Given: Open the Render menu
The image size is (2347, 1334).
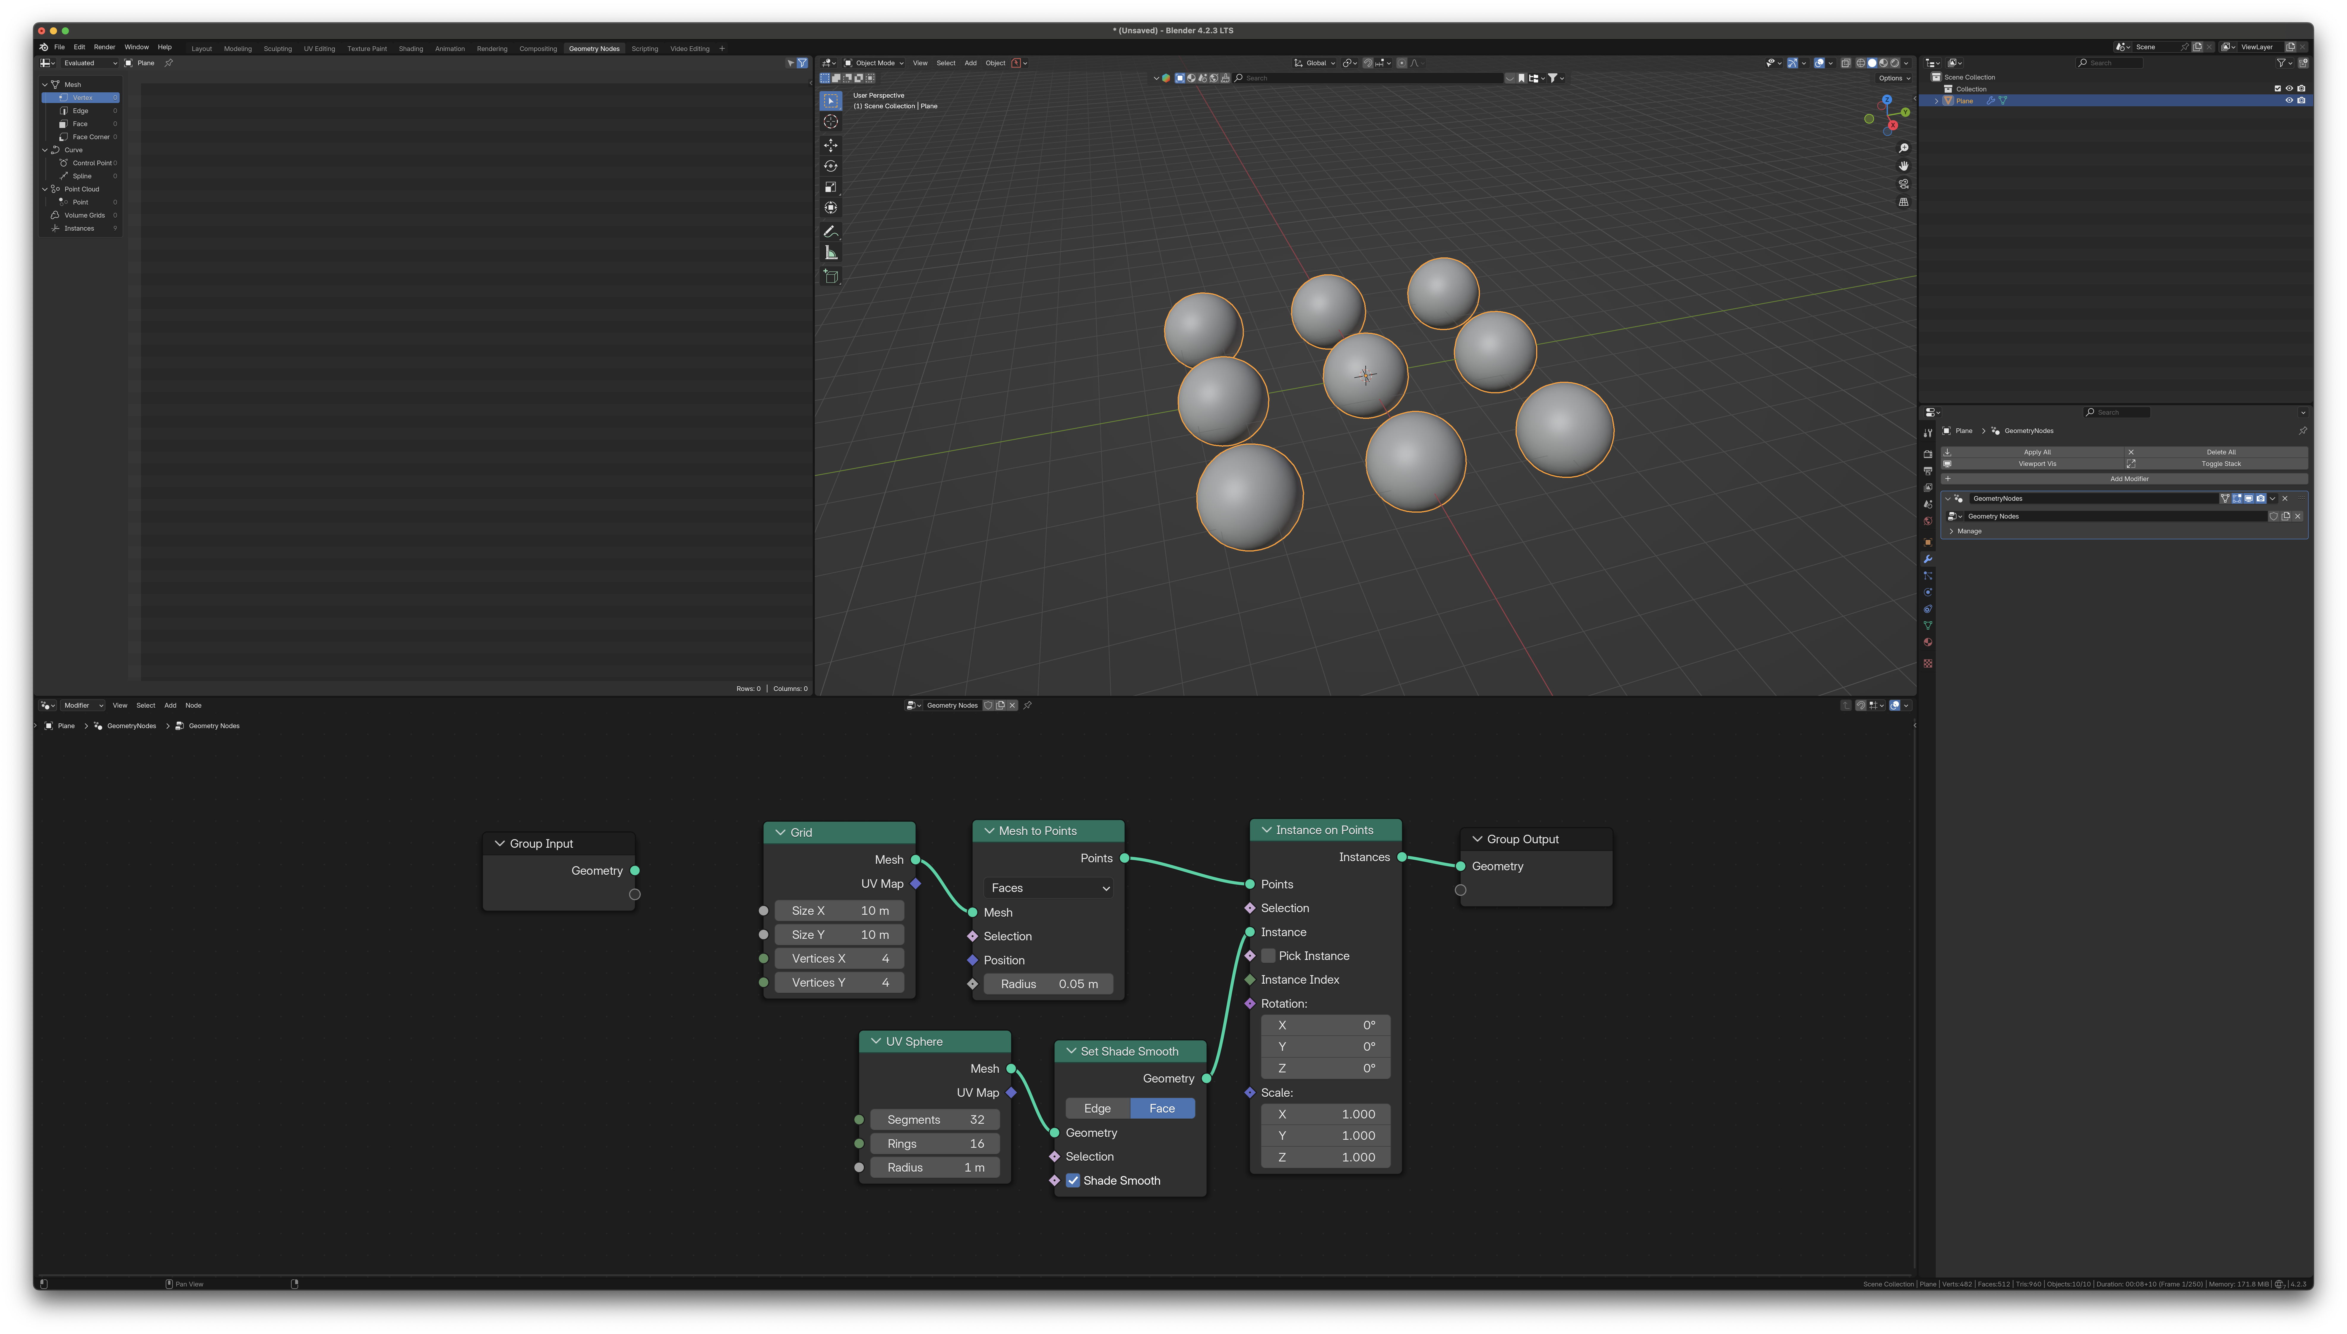Looking at the screenshot, I should [105, 47].
